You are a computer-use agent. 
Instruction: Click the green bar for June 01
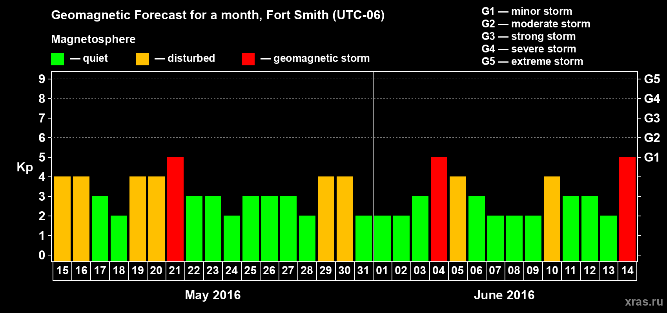pyautogui.click(x=383, y=239)
